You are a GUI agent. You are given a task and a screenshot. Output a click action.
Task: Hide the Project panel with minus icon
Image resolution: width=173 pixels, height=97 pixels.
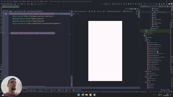[170, 6]
